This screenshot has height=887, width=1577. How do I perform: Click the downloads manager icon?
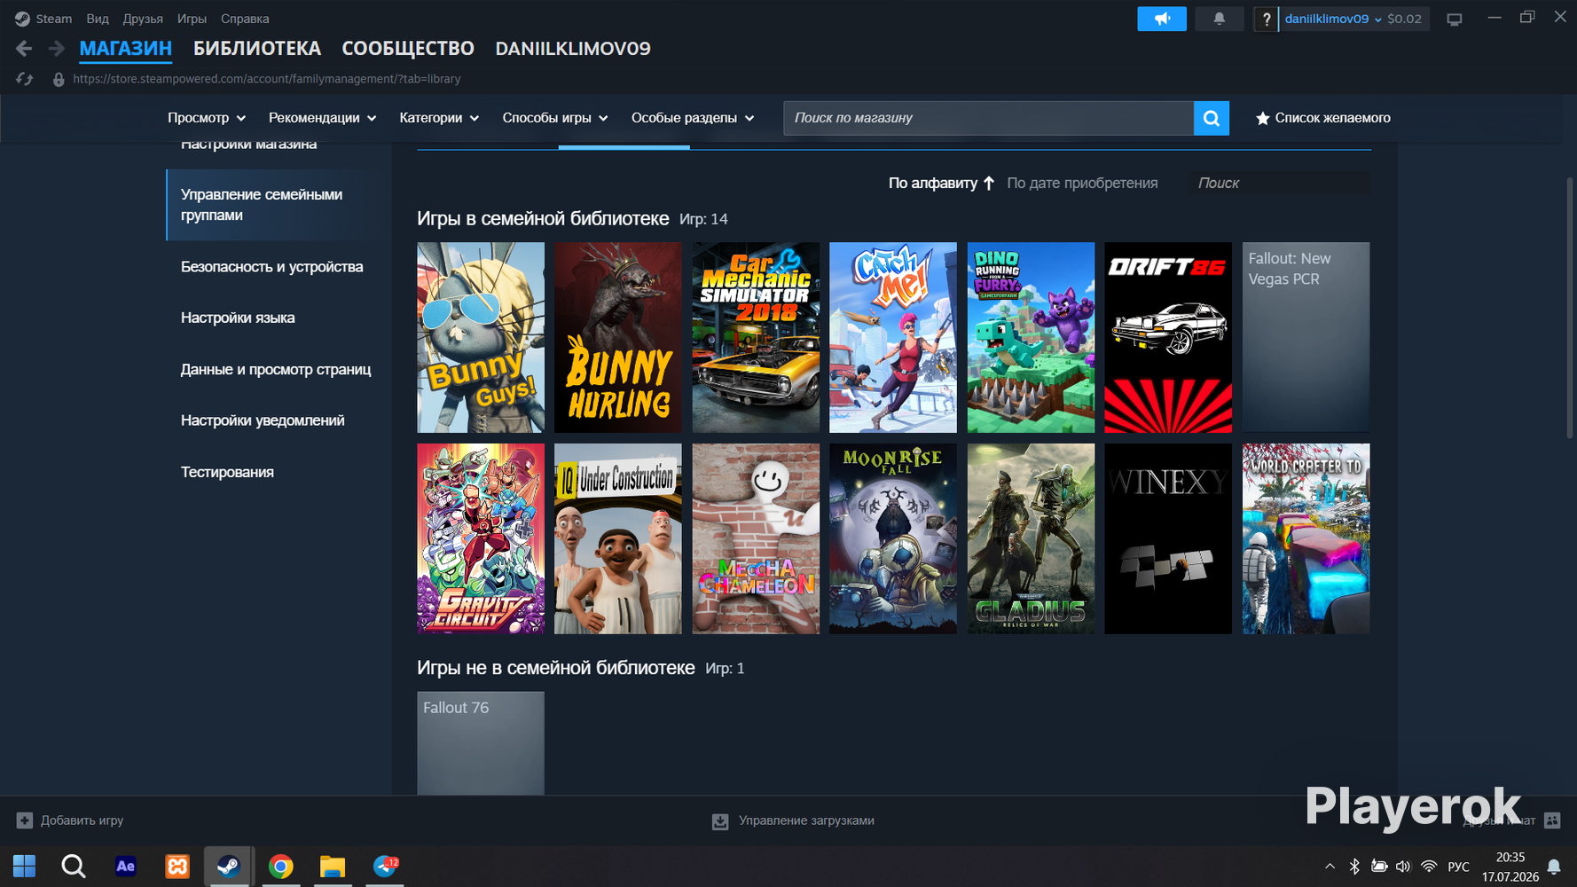point(720,821)
